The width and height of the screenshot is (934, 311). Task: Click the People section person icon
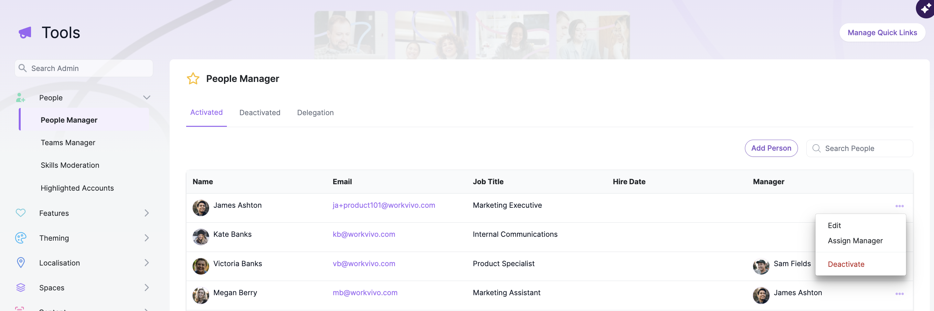point(20,97)
